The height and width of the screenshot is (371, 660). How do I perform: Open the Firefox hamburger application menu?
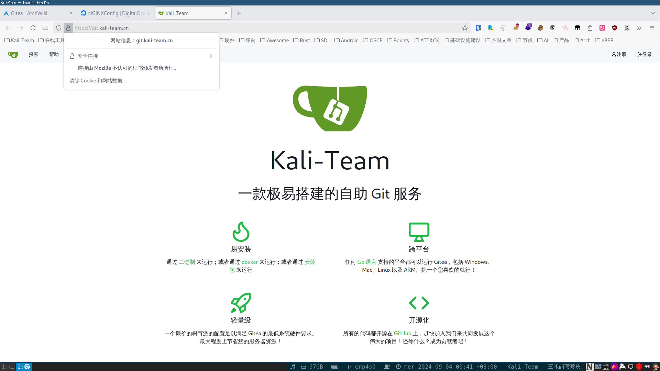click(x=651, y=28)
